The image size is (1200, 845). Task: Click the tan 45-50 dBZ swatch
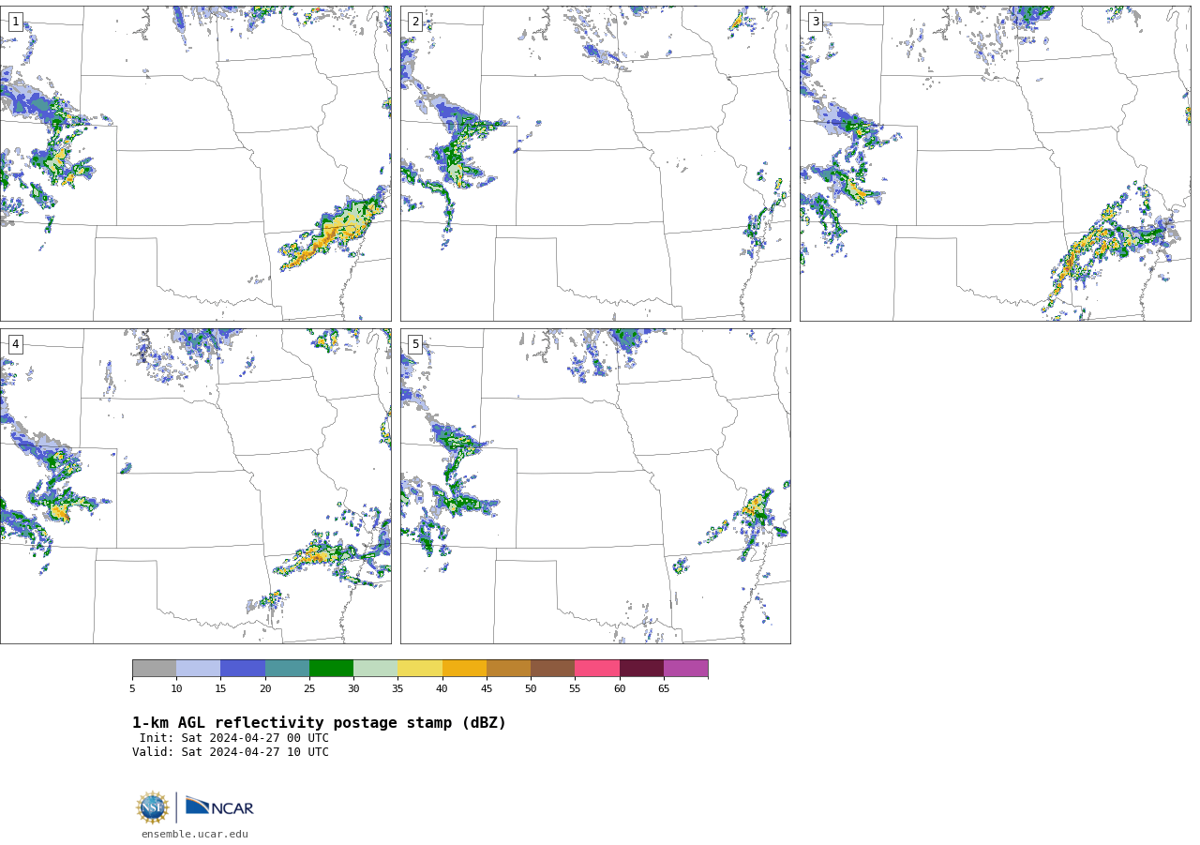508,668
